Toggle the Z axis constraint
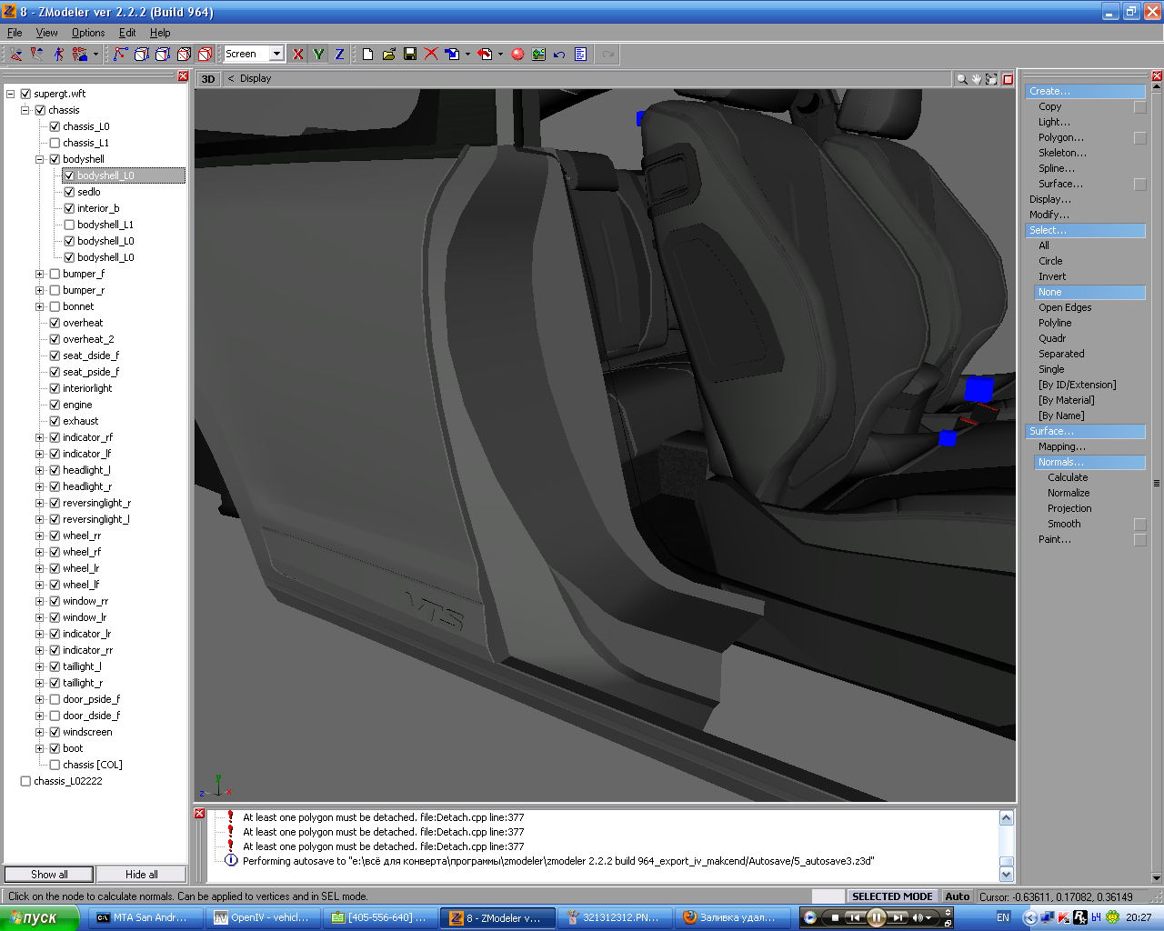This screenshot has height=931, width=1164. tap(339, 55)
